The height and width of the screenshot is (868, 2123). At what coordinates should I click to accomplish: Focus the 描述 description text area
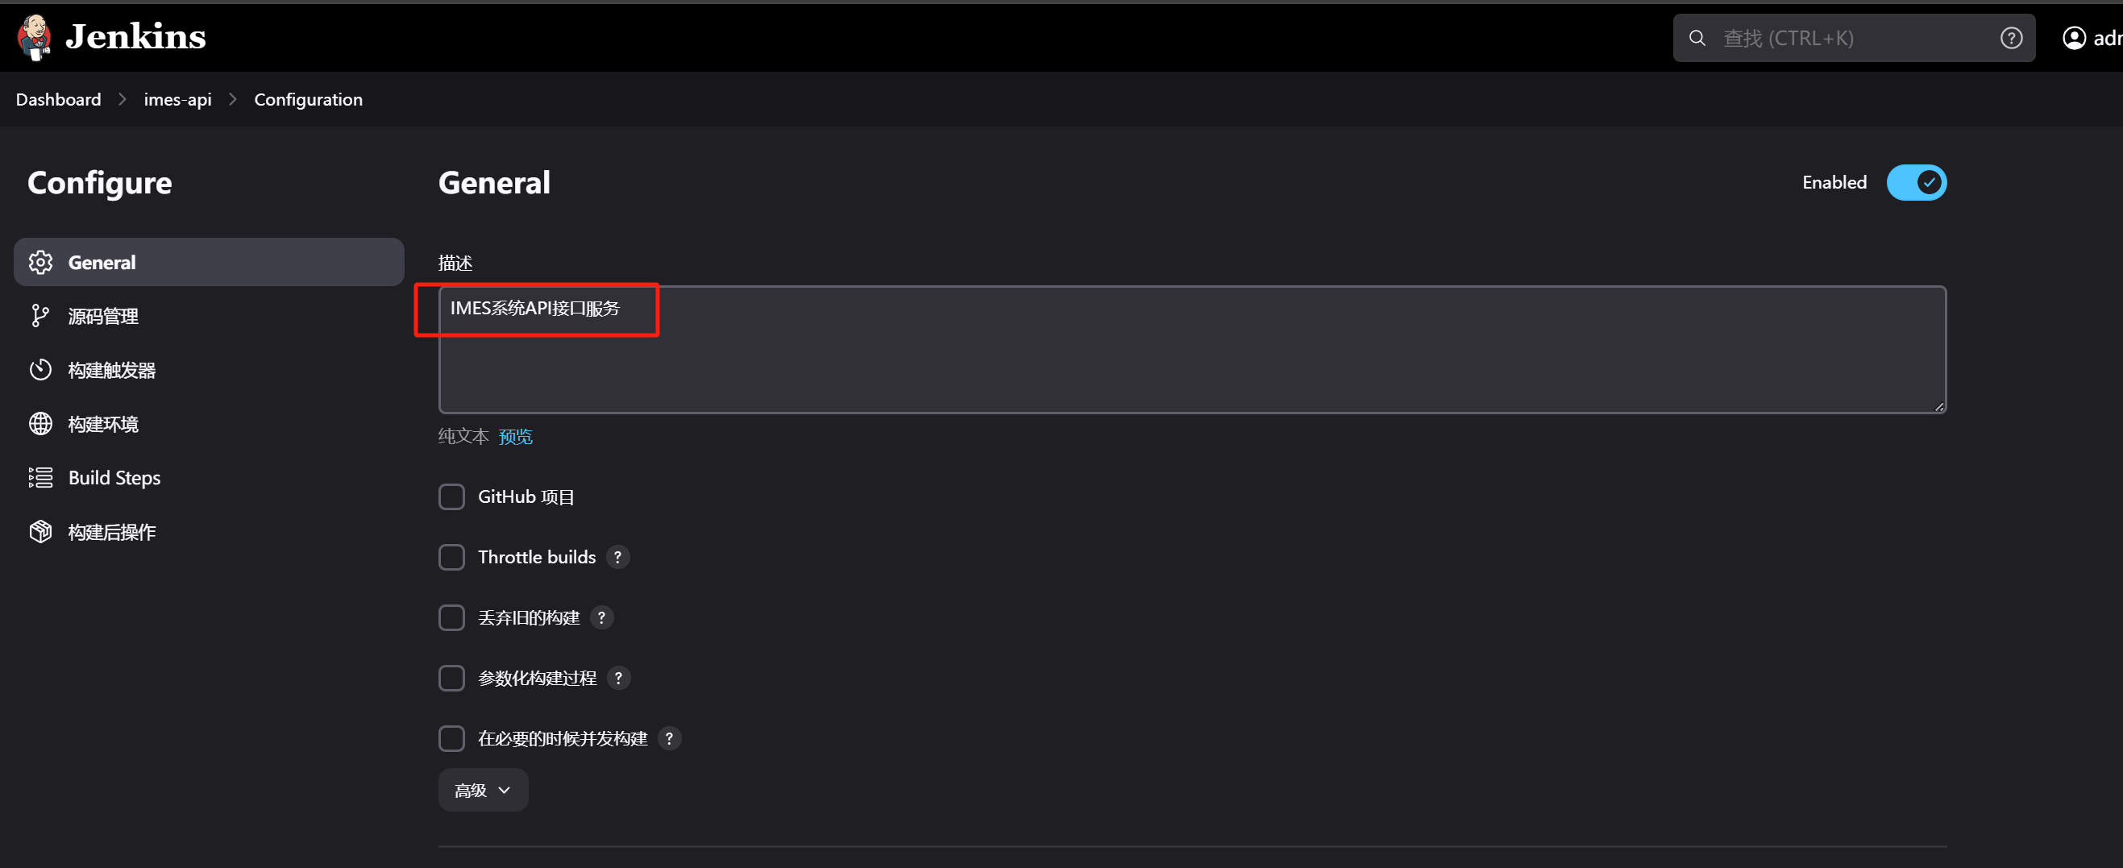click(x=1192, y=350)
